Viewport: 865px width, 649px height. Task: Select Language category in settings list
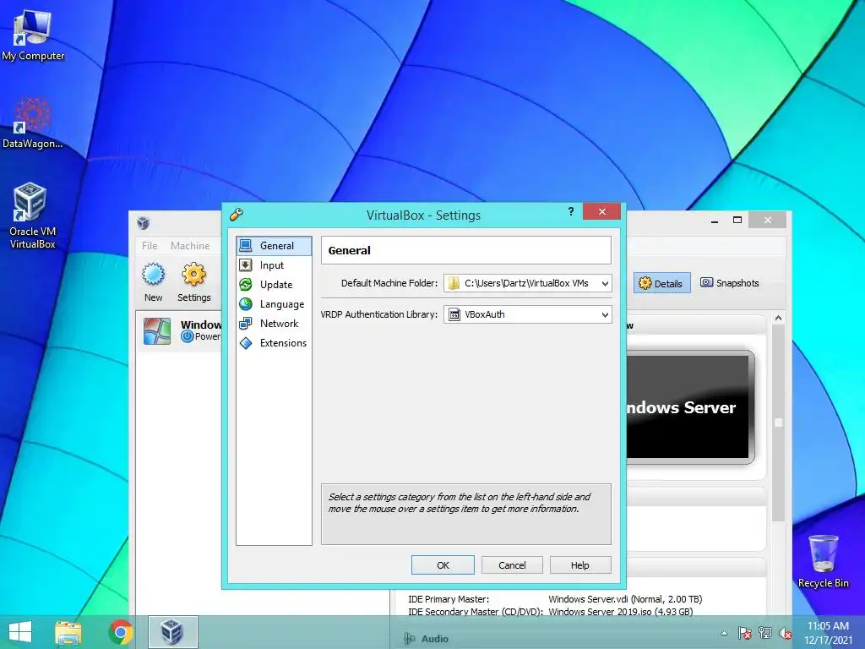(x=274, y=304)
